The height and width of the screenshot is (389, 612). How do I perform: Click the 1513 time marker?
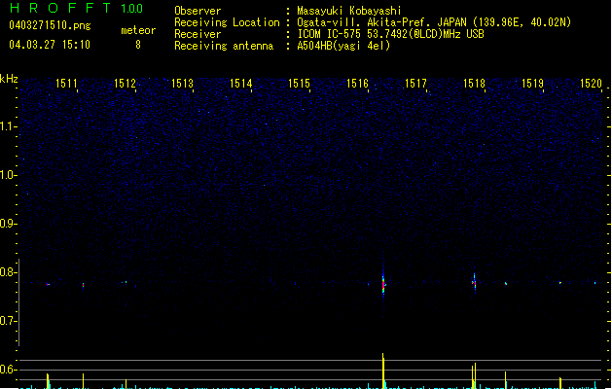(183, 84)
